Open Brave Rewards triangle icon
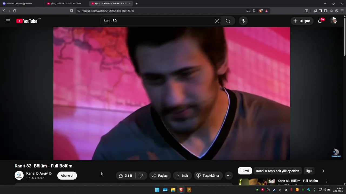 [x=267, y=11]
